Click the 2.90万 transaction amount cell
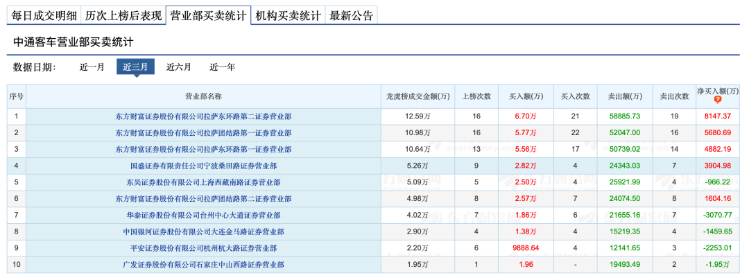This screenshot has height=280, width=749. coord(417,231)
